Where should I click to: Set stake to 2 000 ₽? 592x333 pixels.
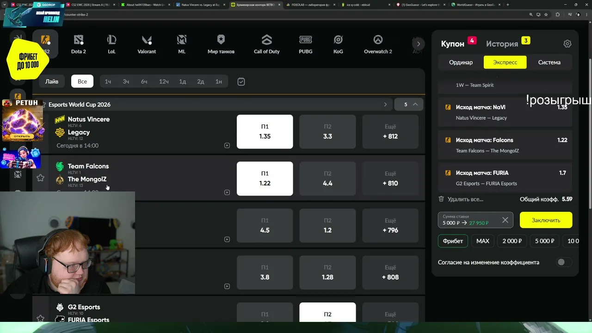coord(512,241)
